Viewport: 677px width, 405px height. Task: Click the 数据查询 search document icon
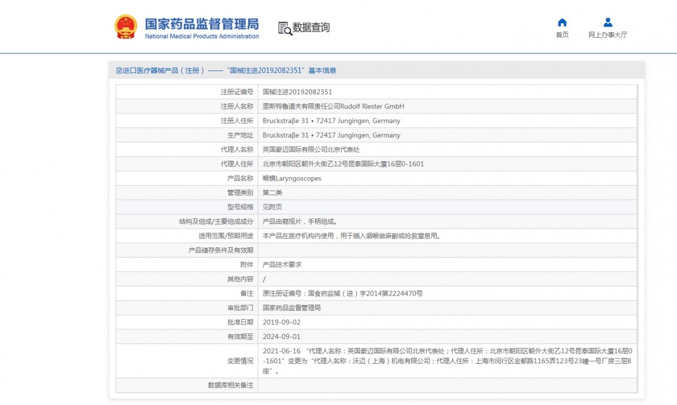[x=285, y=28]
